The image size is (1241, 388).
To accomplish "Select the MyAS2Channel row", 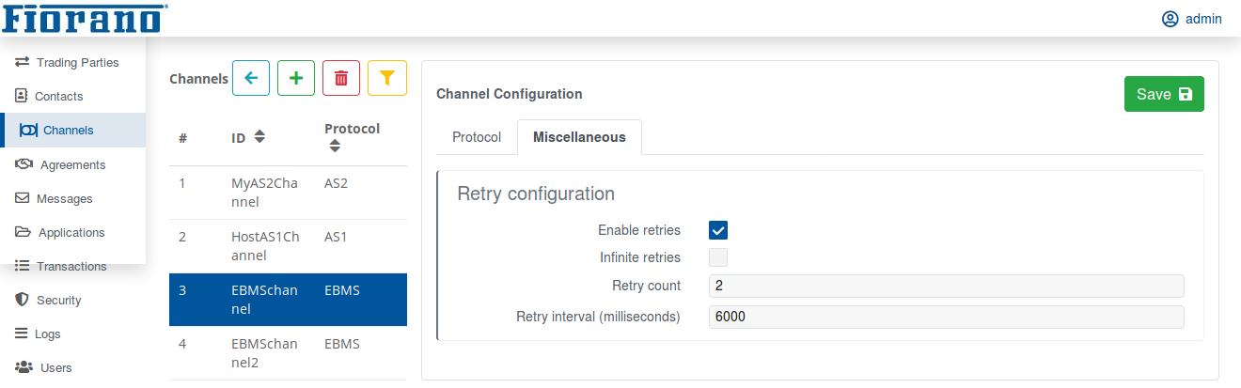I will tap(288, 193).
